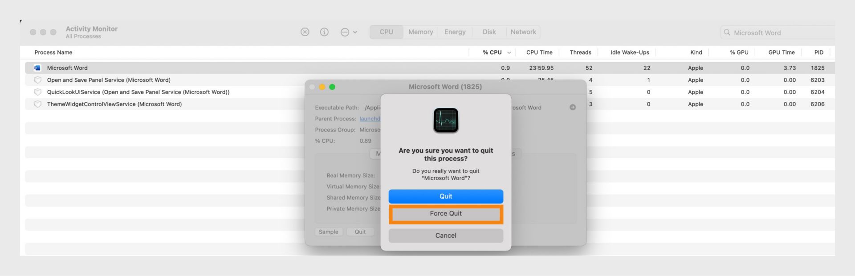Click Sample button in Microsoft Word info window
This screenshot has height=276, width=855.
(329, 232)
